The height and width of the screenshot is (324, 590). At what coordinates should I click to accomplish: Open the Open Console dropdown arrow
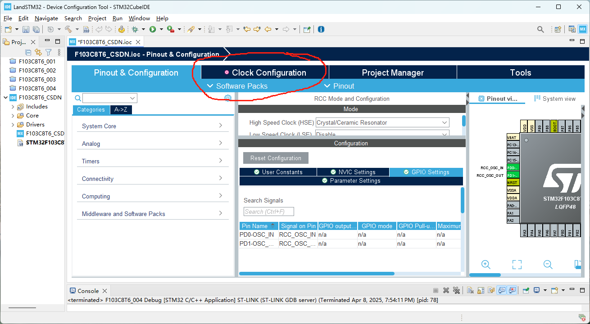tap(562, 291)
